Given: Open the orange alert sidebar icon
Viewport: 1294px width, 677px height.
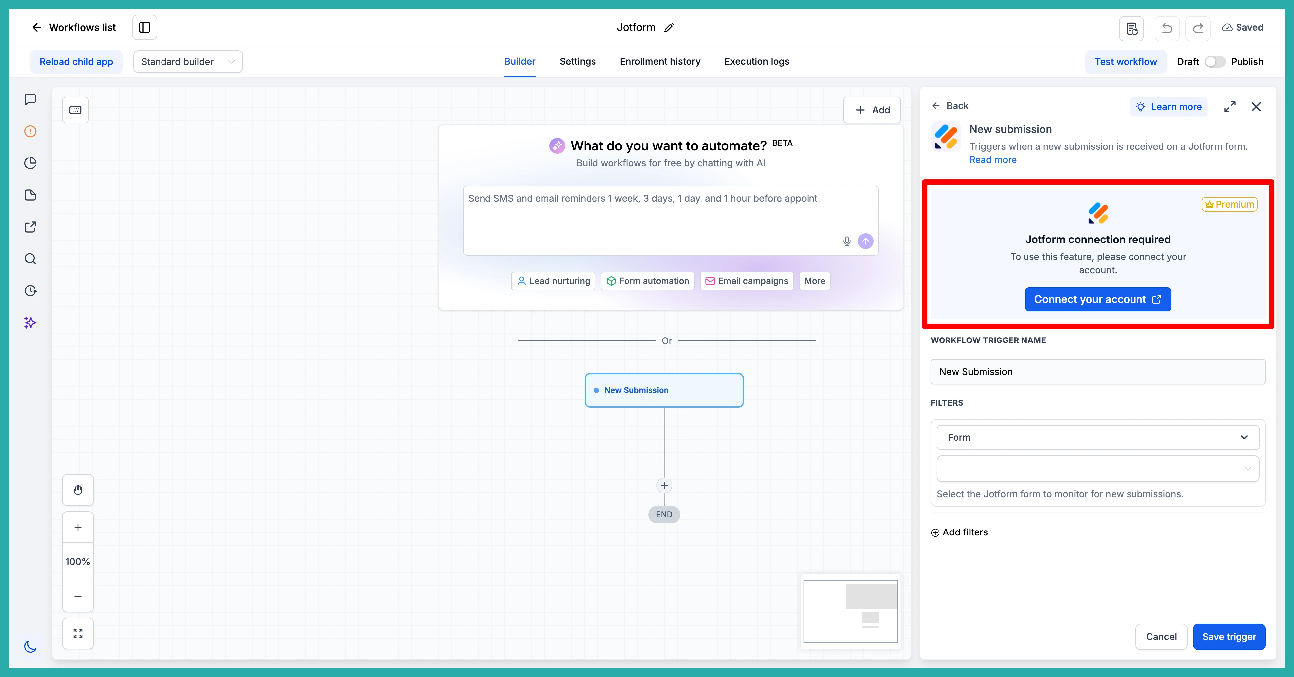Looking at the screenshot, I should coord(30,131).
